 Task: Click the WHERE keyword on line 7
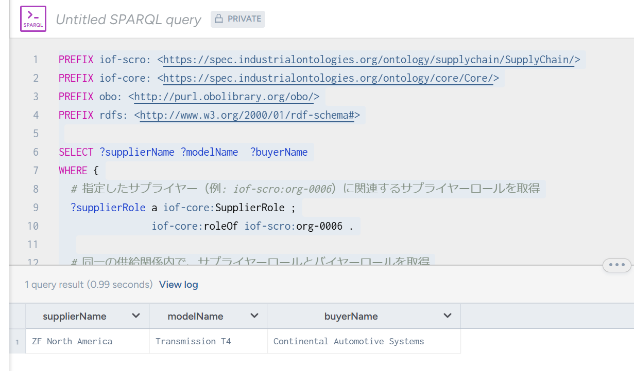click(73, 171)
